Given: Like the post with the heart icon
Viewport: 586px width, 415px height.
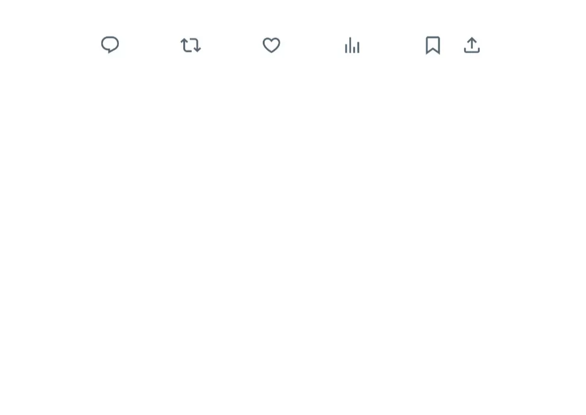Looking at the screenshot, I should pos(271,45).
